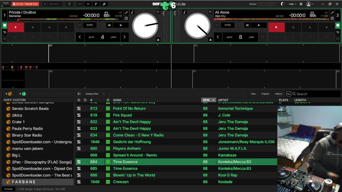Sort library by SONG column header
342x192 pixels.
pyautogui.click(x=117, y=100)
